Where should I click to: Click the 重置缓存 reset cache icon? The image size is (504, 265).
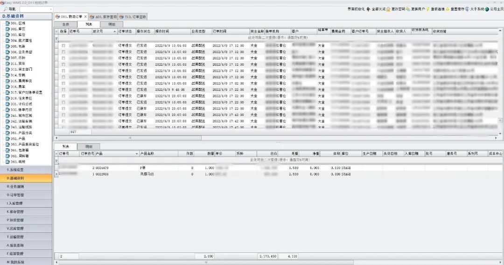448,9
